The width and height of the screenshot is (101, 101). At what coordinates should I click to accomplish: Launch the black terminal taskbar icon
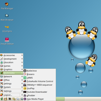tap(10, 99)
